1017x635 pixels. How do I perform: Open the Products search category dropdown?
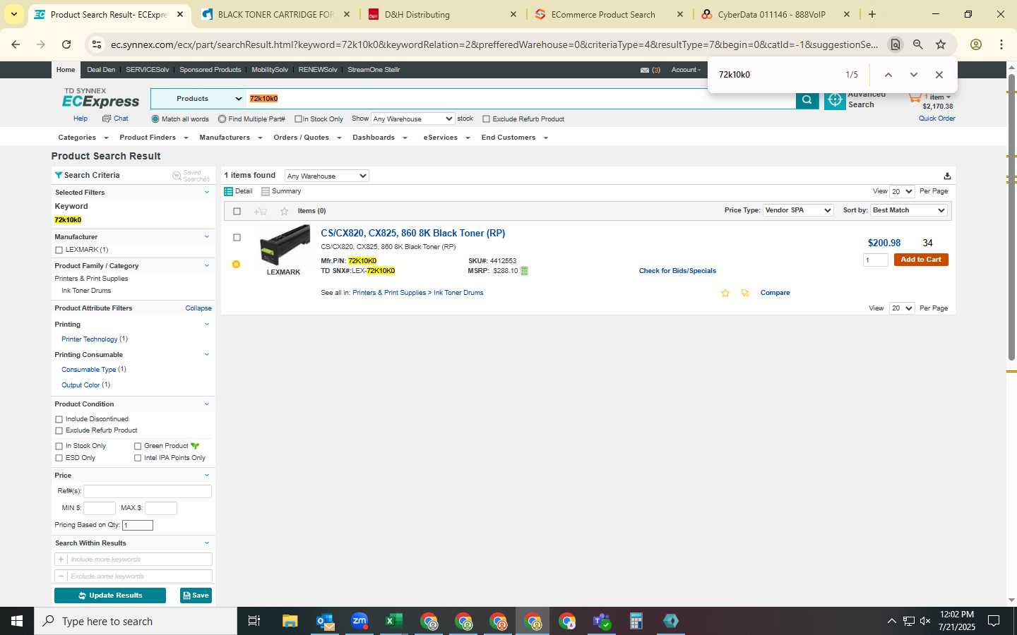198,99
